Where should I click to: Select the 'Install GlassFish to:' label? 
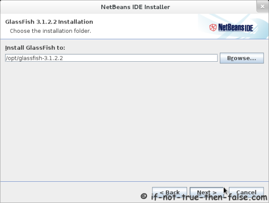point(35,48)
